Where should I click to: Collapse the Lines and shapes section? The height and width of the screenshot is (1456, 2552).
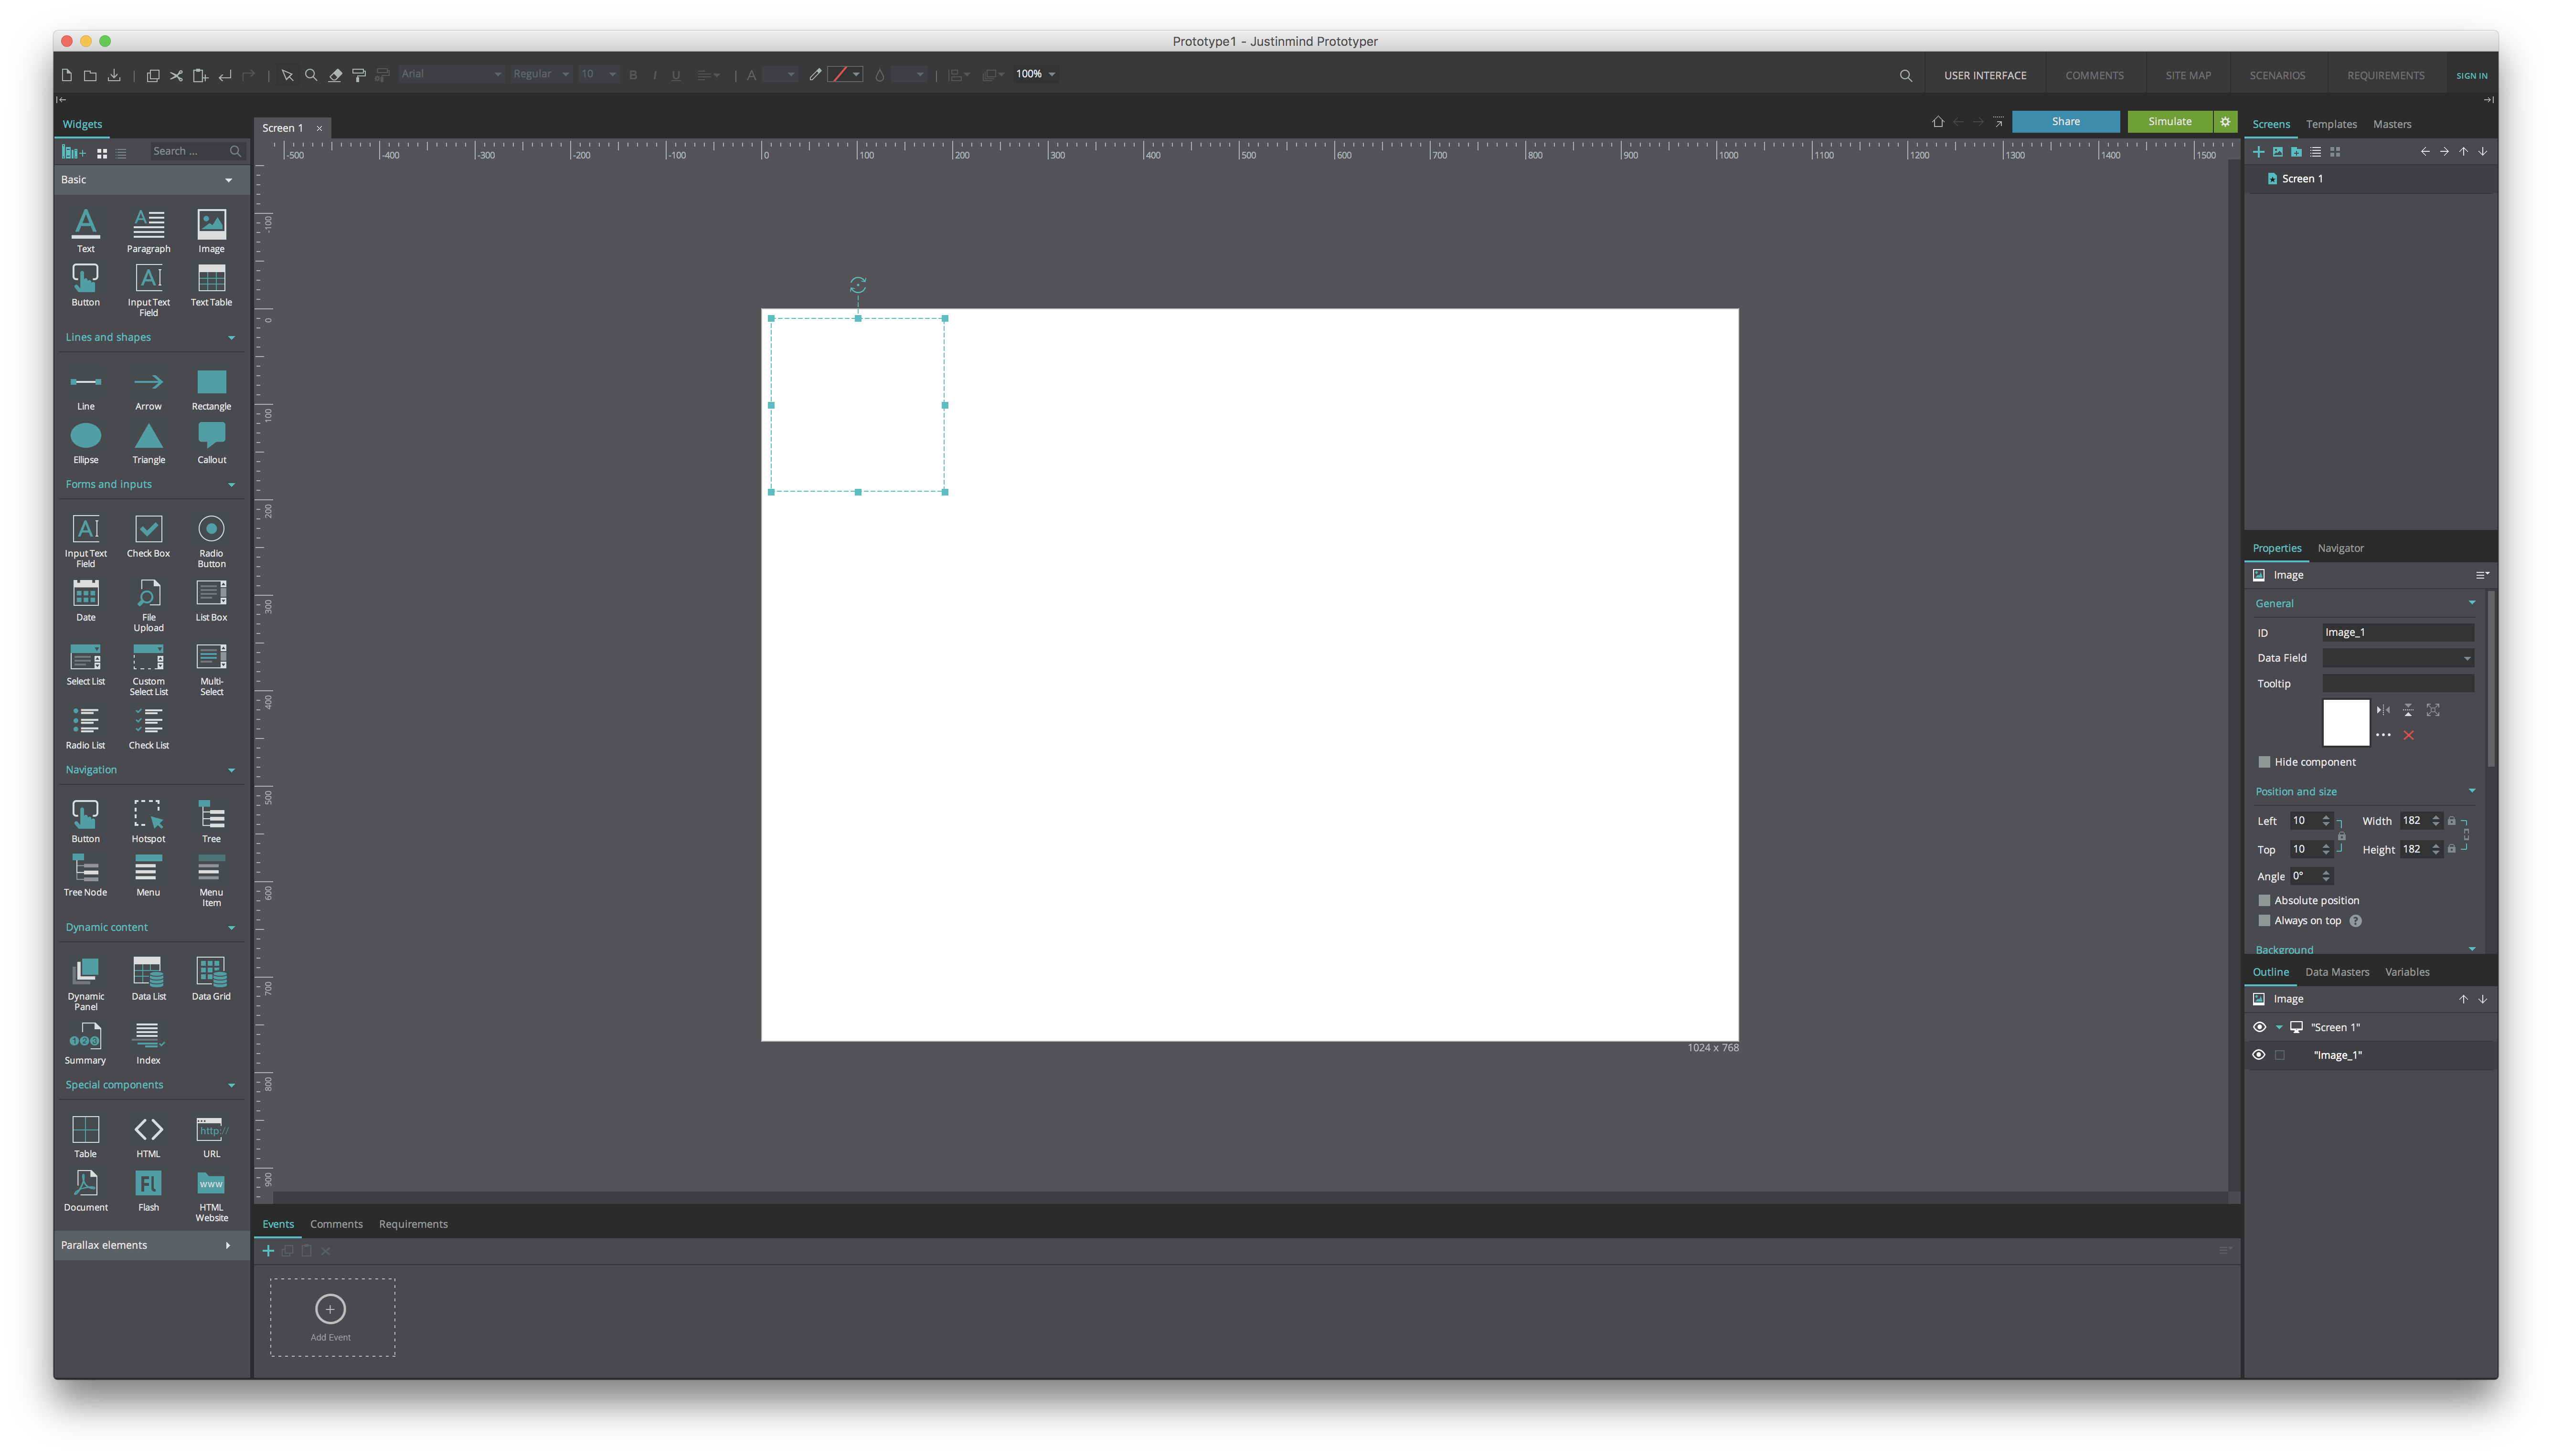231,338
